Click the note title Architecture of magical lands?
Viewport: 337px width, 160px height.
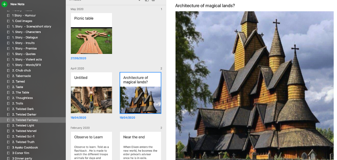(x=205, y=6)
